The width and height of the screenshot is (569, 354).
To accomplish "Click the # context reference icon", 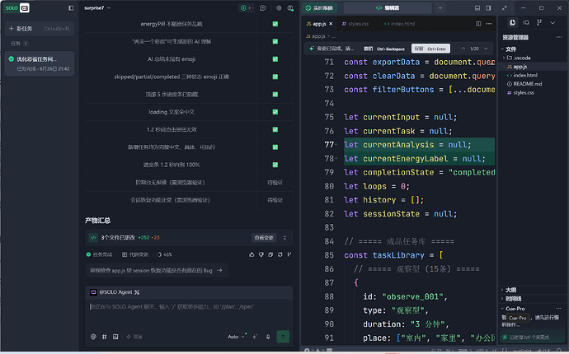I will [x=104, y=337].
